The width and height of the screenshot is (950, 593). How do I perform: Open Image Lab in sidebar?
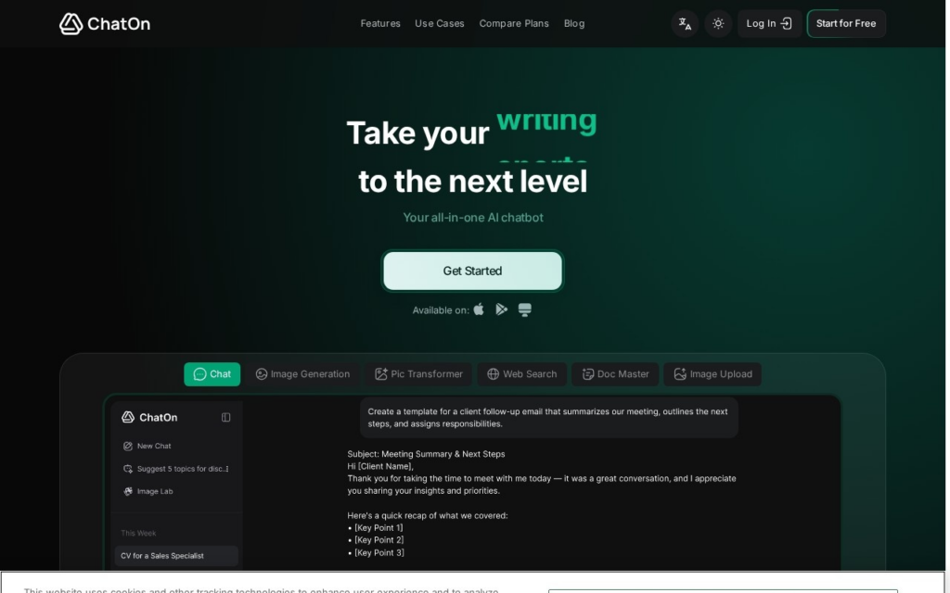click(x=148, y=491)
